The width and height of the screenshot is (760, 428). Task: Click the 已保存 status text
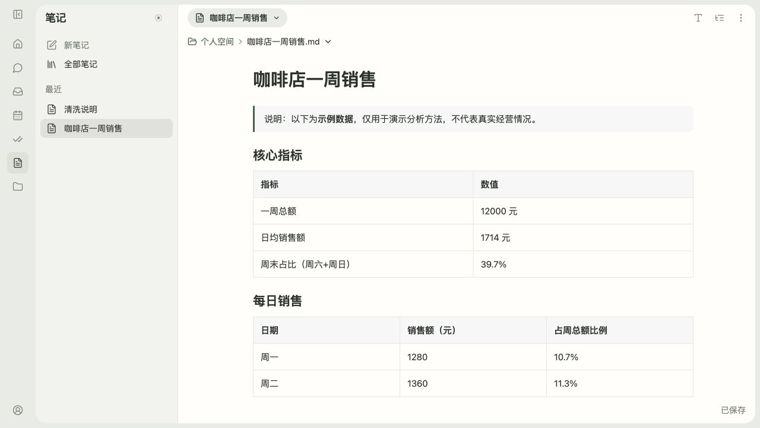pos(733,410)
